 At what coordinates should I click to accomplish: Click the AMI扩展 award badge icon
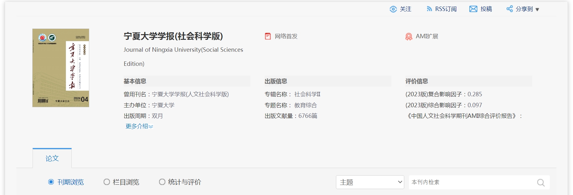point(409,37)
